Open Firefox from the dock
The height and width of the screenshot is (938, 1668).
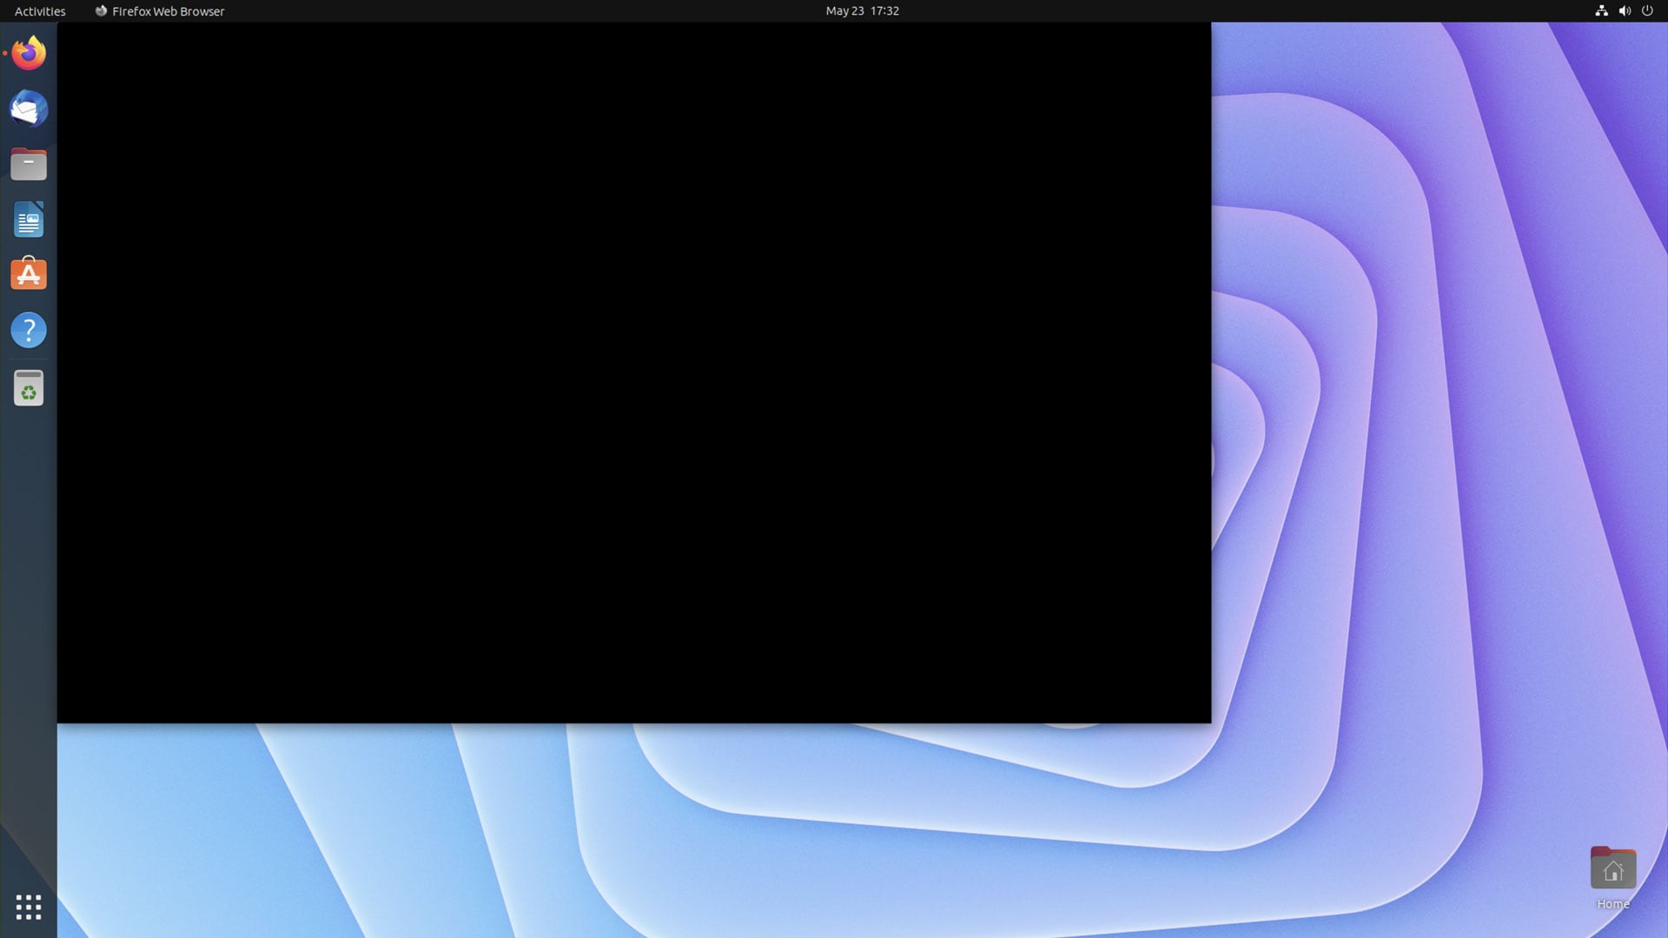click(28, 53)
